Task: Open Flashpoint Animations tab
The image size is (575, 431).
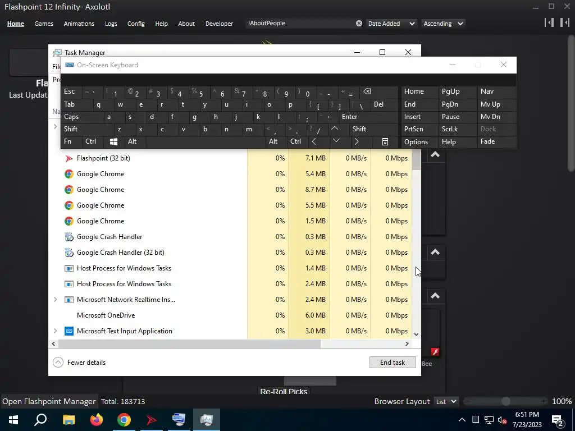Action: [x=79, y=24]
